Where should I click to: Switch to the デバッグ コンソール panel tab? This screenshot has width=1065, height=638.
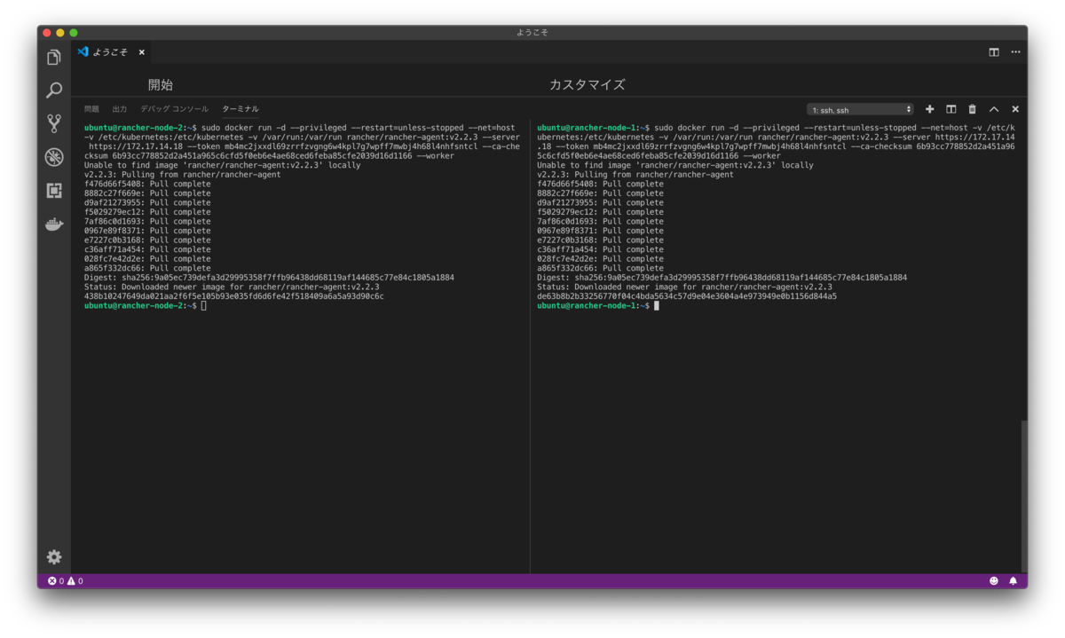[174, 109]
